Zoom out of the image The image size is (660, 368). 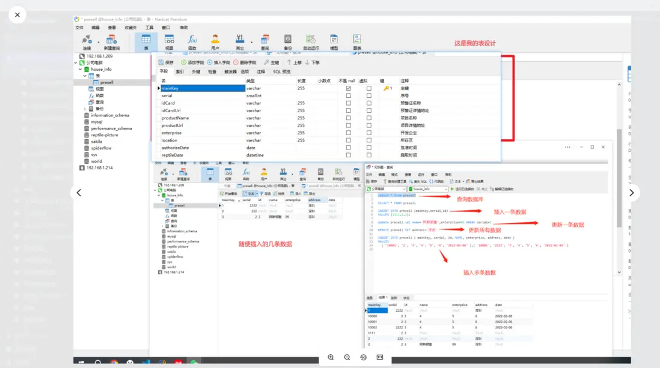[x=347, y=357]
